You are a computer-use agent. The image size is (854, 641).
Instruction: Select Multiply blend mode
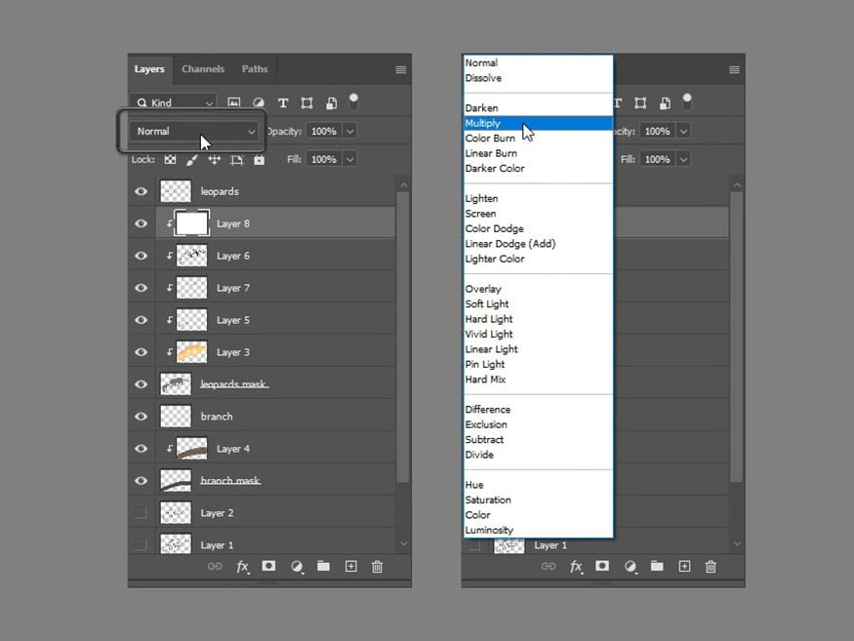coord(538,123)
